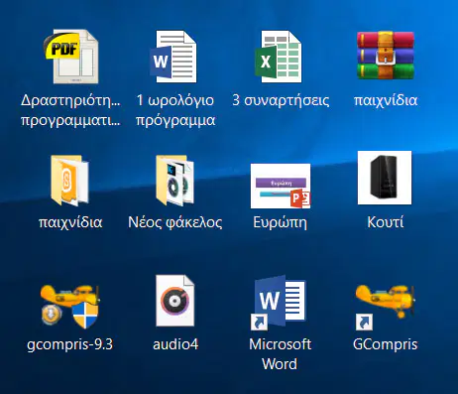Select the gcompris-9.3 installer icon
Screen dimensions: 458x394
(70, 306)
